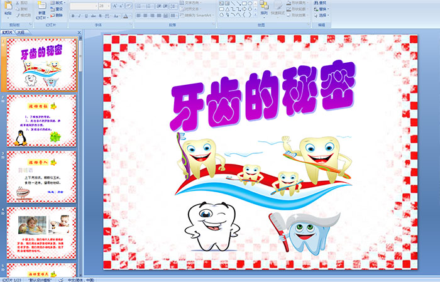Viewport: 440px width, 282px height.
Task: Close the slides thumbnail pane
Action: pos(79,33)
